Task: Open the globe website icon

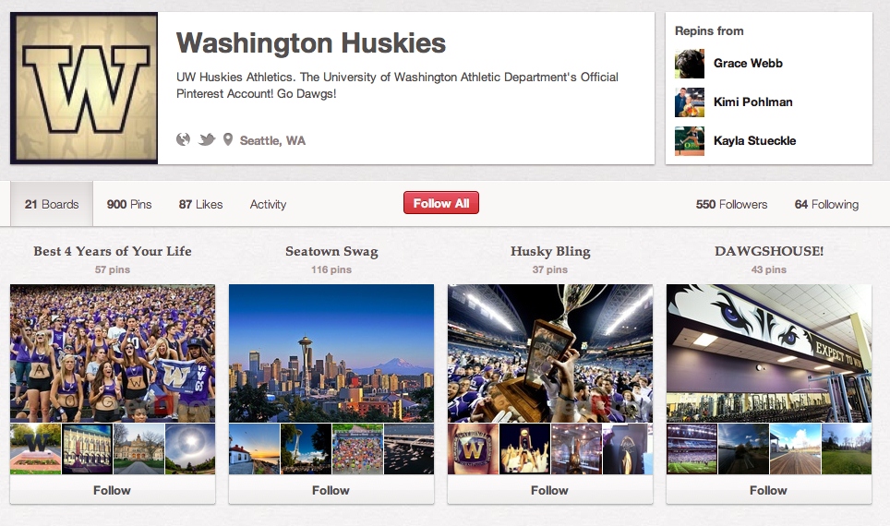Action: pyautogui.click(x=183, y=139)
